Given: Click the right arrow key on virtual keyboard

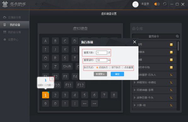Looking at the screenshot, I should pyautogui.click(x=94, y=103).
